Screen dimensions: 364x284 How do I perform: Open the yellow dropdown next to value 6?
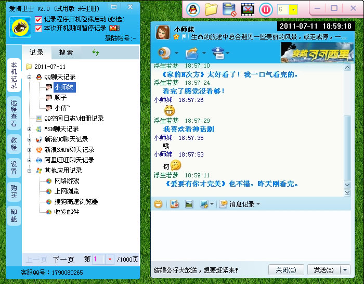click(x=293, y=10)
